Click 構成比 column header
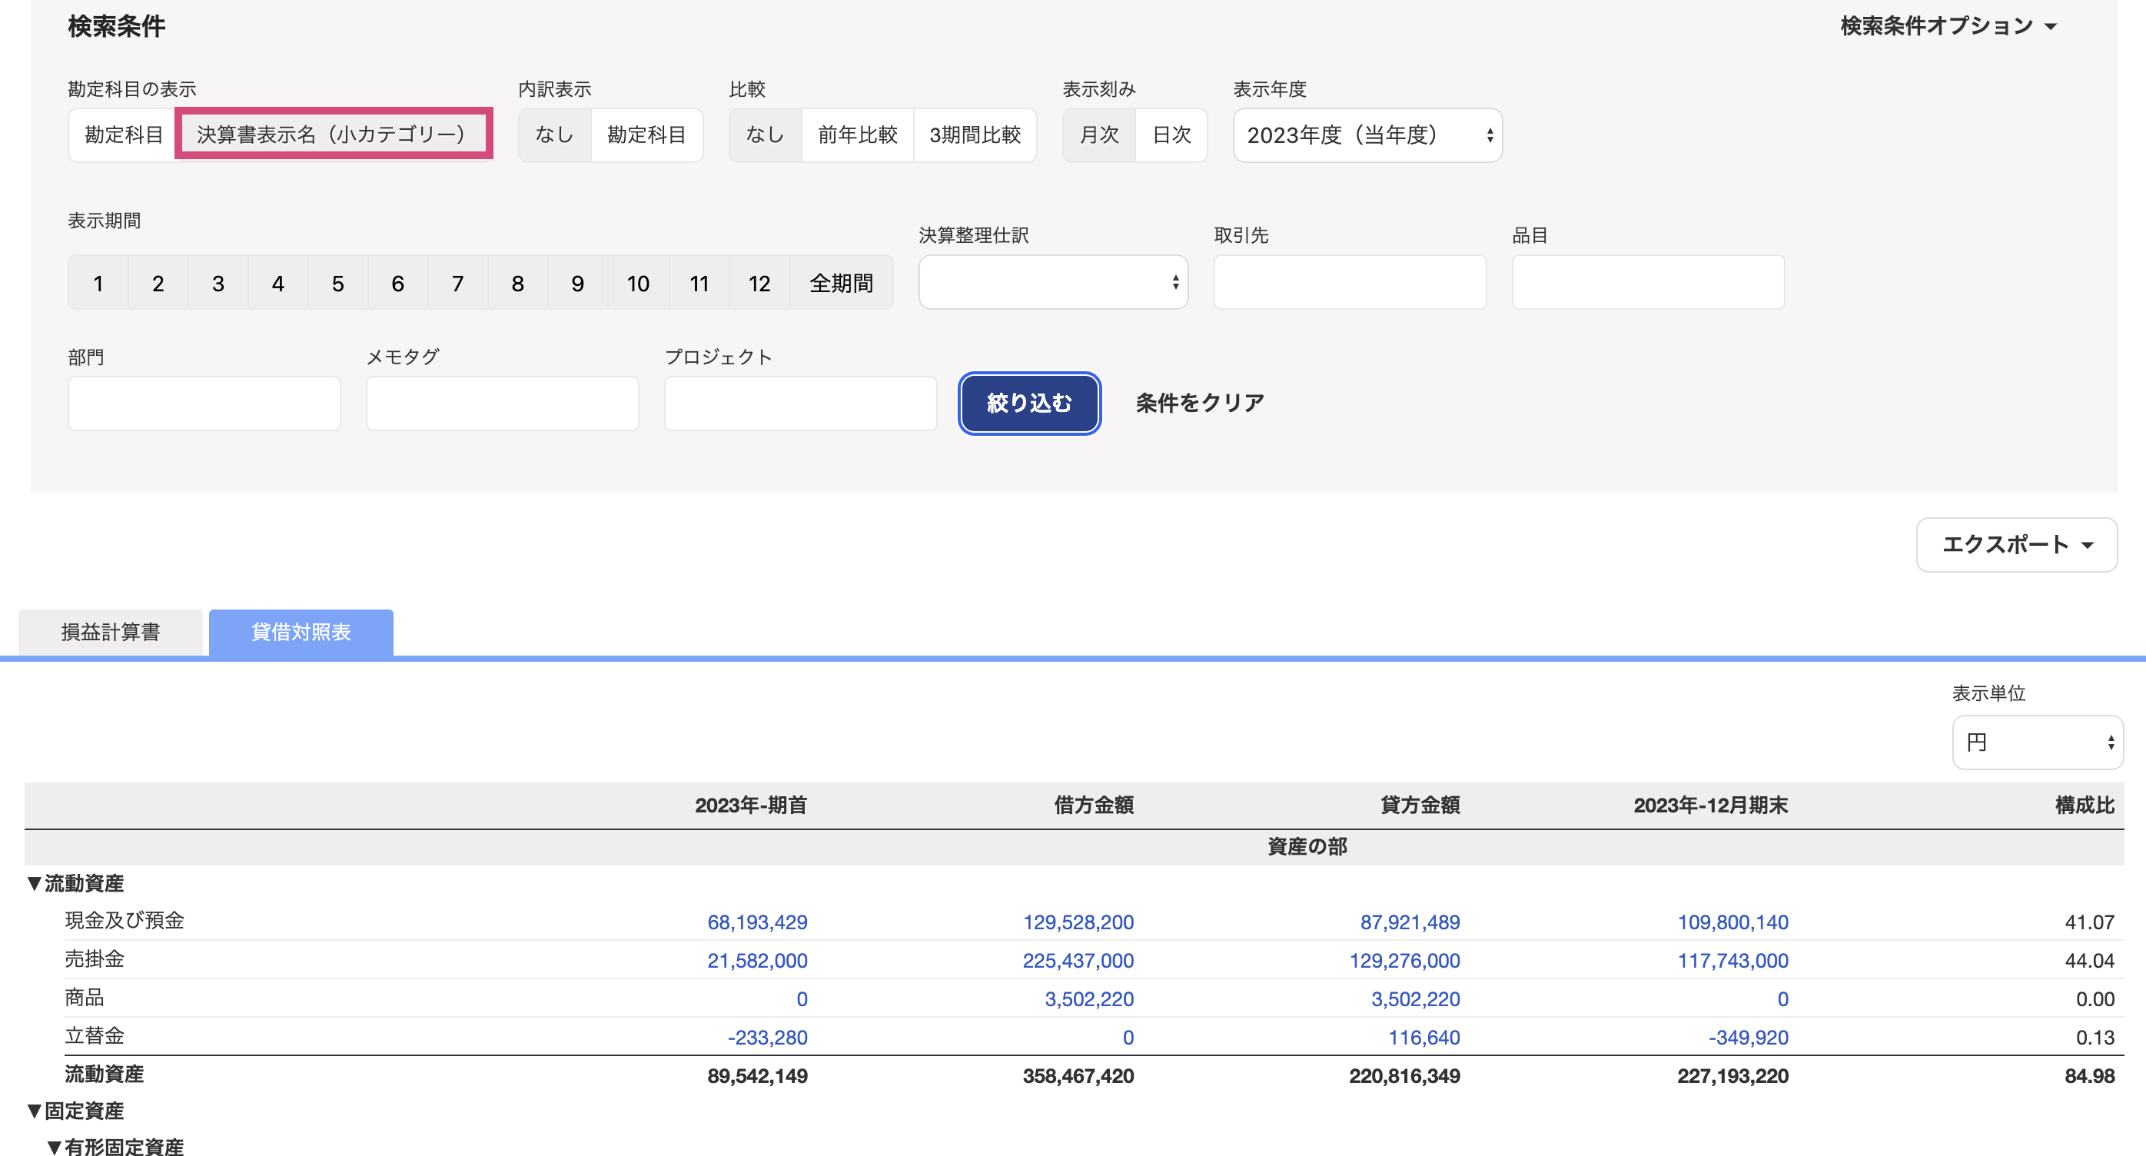2146x1156 pixels. tap(2085, 805)
